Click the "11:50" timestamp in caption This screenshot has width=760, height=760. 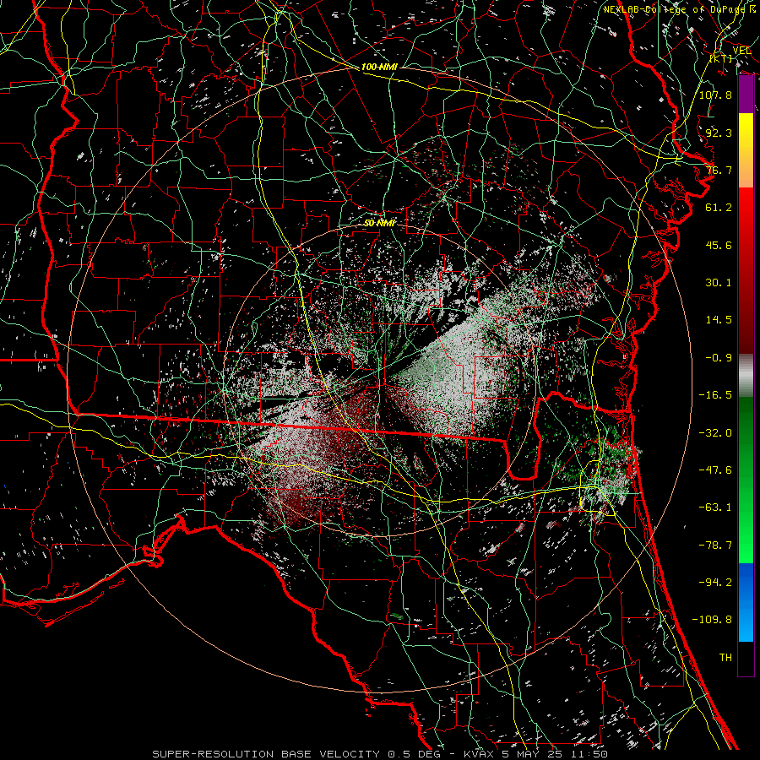coord(589,754)
